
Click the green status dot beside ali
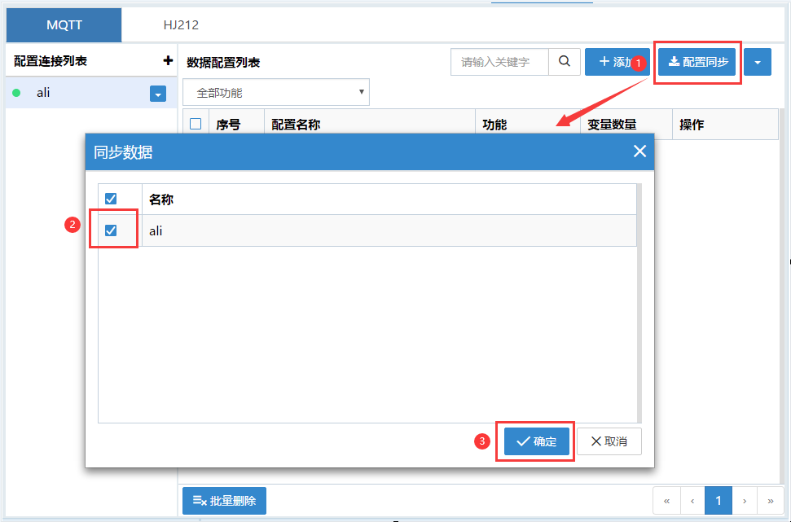pyautogui.click(x=16, y=93)
